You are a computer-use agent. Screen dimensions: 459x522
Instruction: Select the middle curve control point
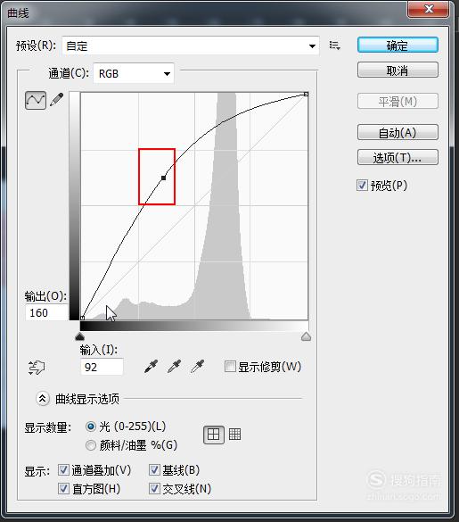(x=163, y=178)
